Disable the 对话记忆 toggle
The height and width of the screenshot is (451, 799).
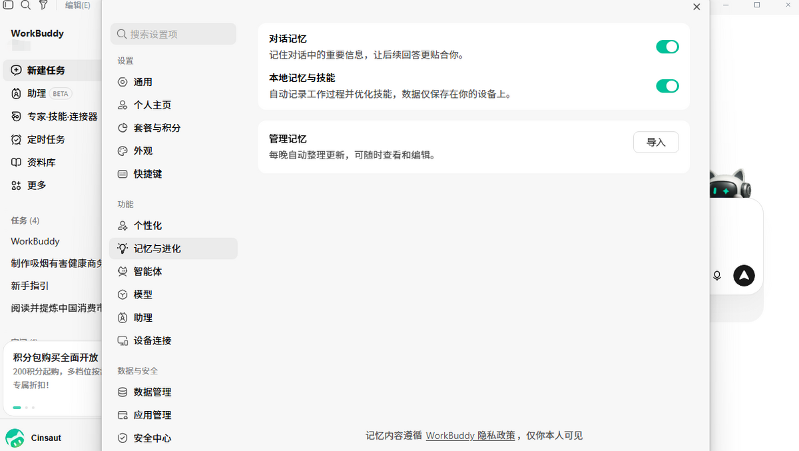coord(667,47)
